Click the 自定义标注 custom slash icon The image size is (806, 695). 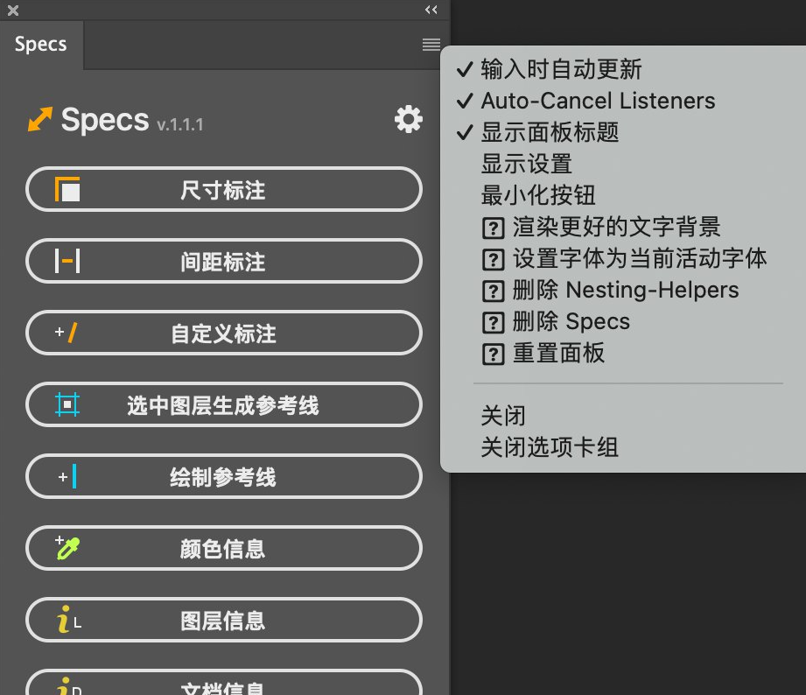coord(67,333)
